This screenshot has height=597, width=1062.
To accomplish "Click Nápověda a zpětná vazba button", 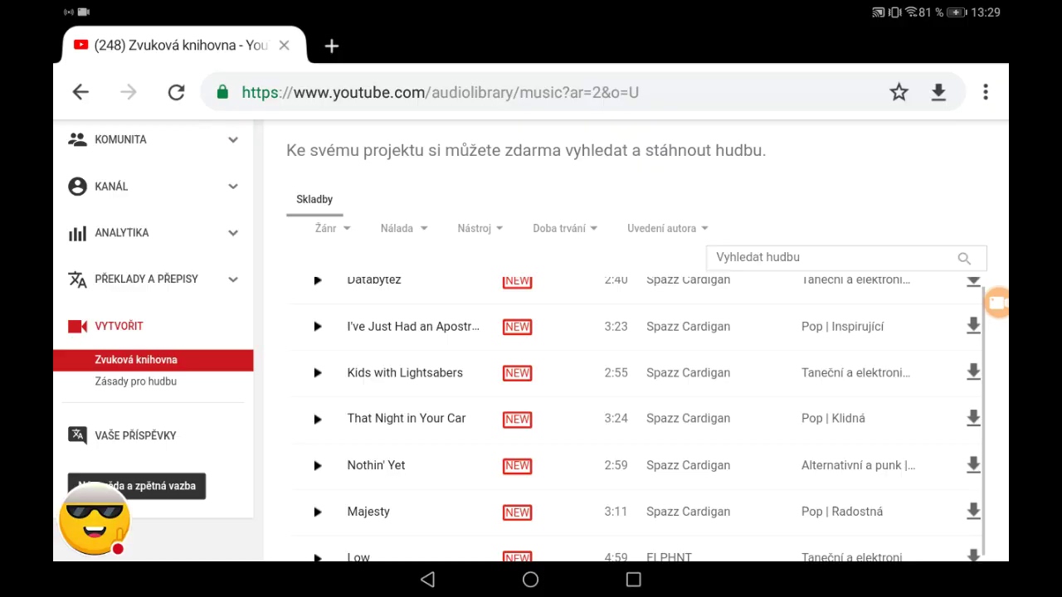I will 137,486.
